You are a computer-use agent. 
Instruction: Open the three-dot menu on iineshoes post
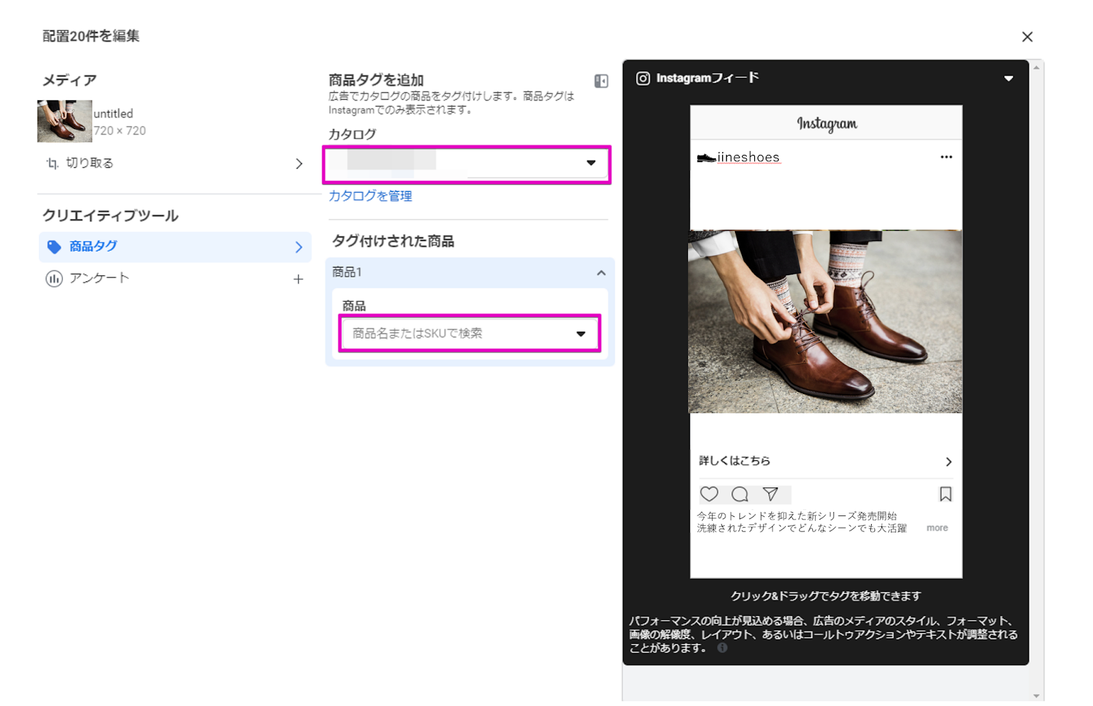945,157
